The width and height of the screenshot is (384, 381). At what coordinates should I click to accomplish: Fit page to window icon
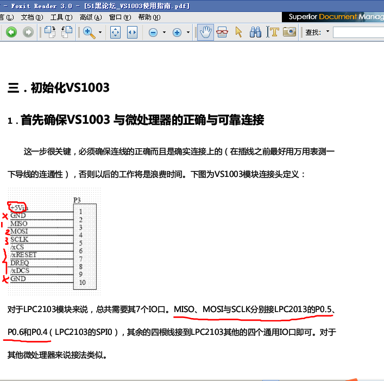click(115, 33)
